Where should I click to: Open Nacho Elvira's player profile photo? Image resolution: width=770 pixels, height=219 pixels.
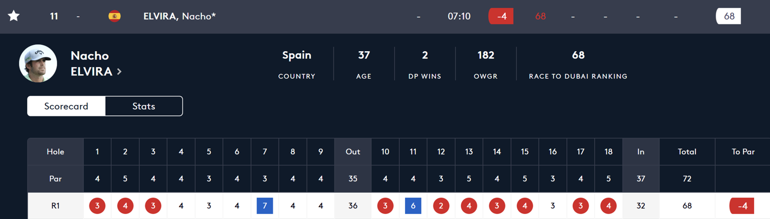click(38, 63)
